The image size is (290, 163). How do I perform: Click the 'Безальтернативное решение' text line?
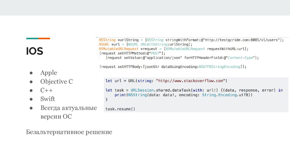[69, 132]
